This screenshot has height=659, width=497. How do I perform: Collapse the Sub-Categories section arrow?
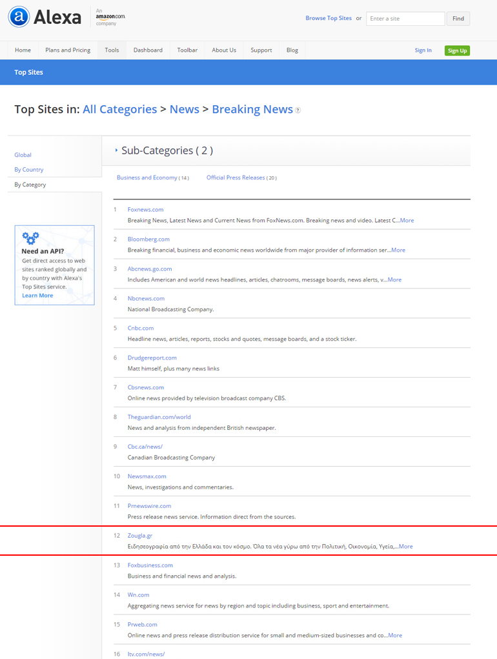(x=116, y=150)
